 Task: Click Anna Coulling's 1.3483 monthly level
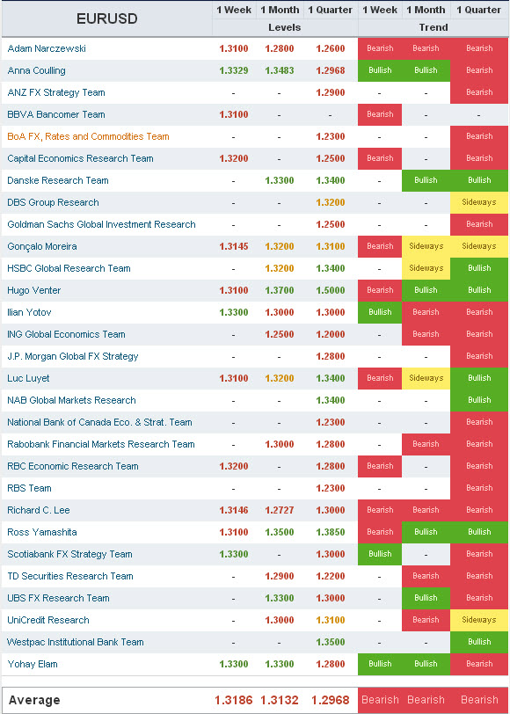click(279, 70)
